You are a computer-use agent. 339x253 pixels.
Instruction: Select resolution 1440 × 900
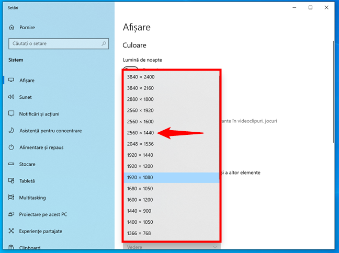(171, 211)
